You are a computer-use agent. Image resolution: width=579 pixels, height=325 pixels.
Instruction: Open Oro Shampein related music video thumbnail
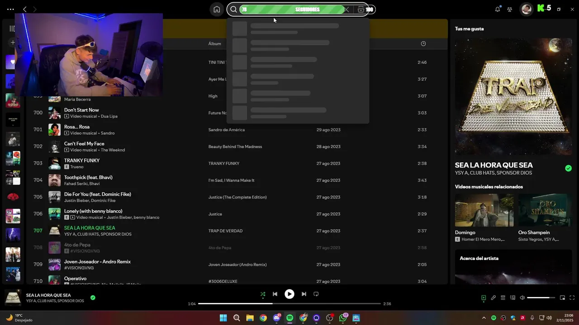point(545,210)
